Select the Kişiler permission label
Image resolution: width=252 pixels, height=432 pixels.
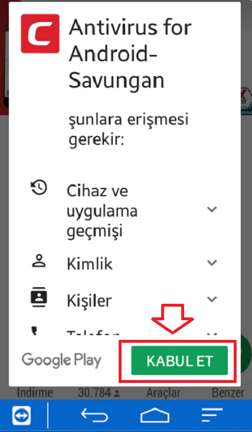89,301
